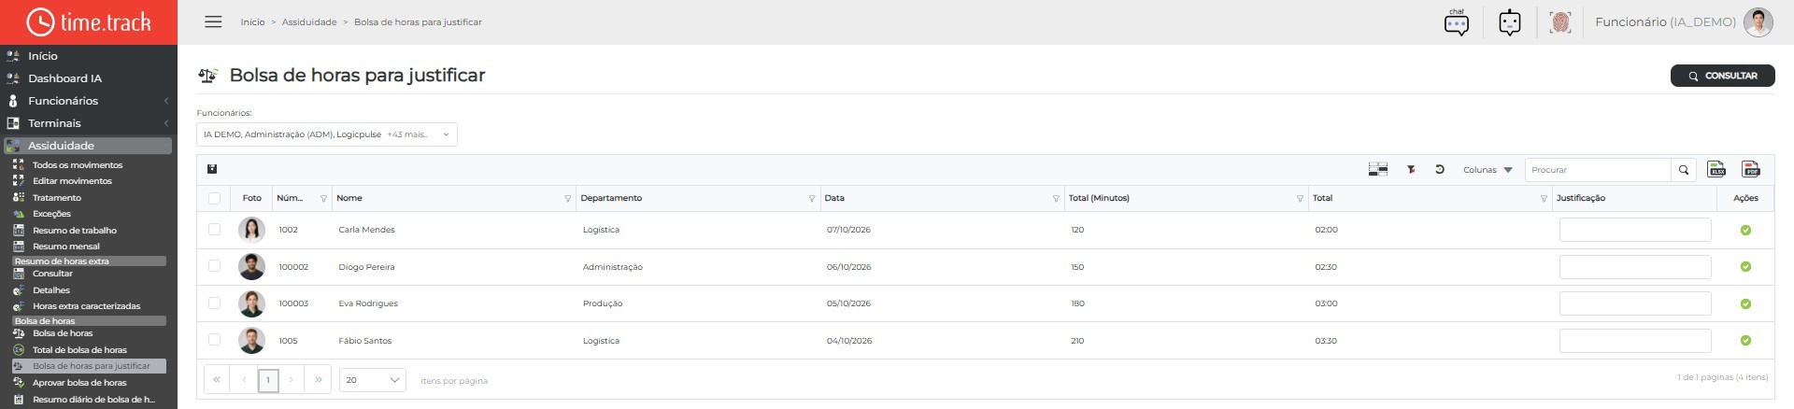Open Todos os movimentos

pos(78,165)
